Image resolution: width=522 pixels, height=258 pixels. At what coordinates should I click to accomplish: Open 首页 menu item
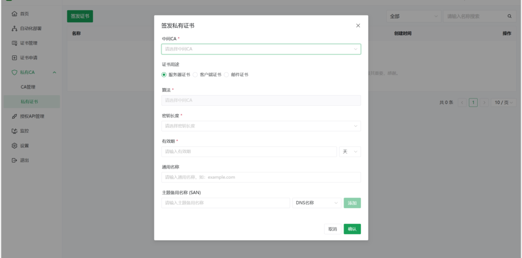(32, 14)
